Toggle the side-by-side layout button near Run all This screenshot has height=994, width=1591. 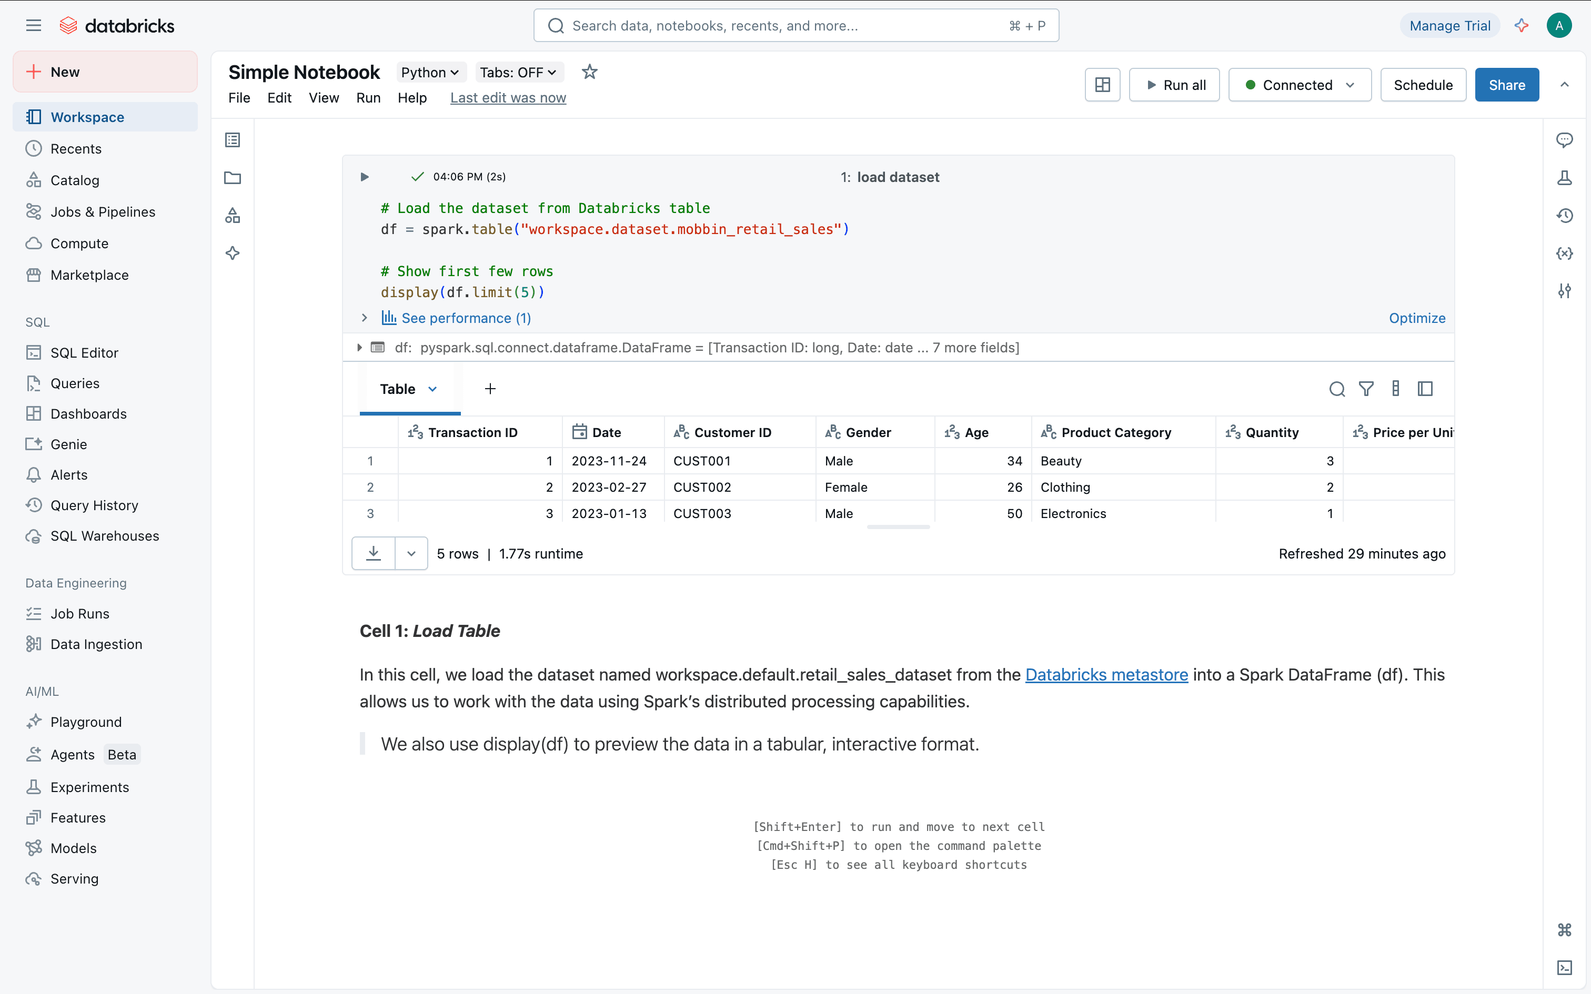pyautogui.click(x=1103, y=85)
